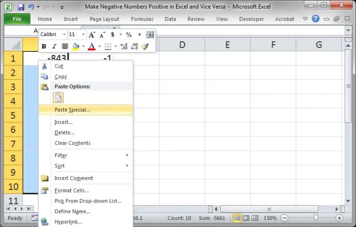Click the Shrink Font icon
The image size is (356, 227).
pos(102,35)
